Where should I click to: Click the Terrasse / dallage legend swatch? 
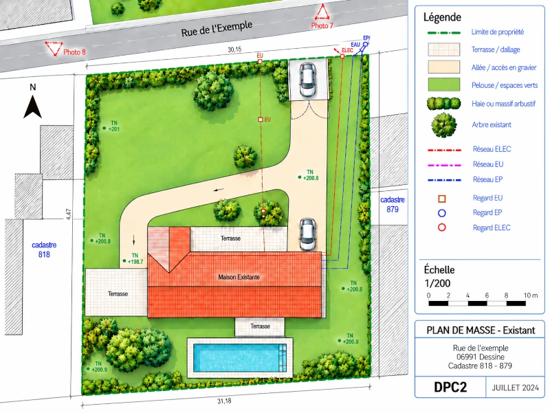click(x=443, y=49)
